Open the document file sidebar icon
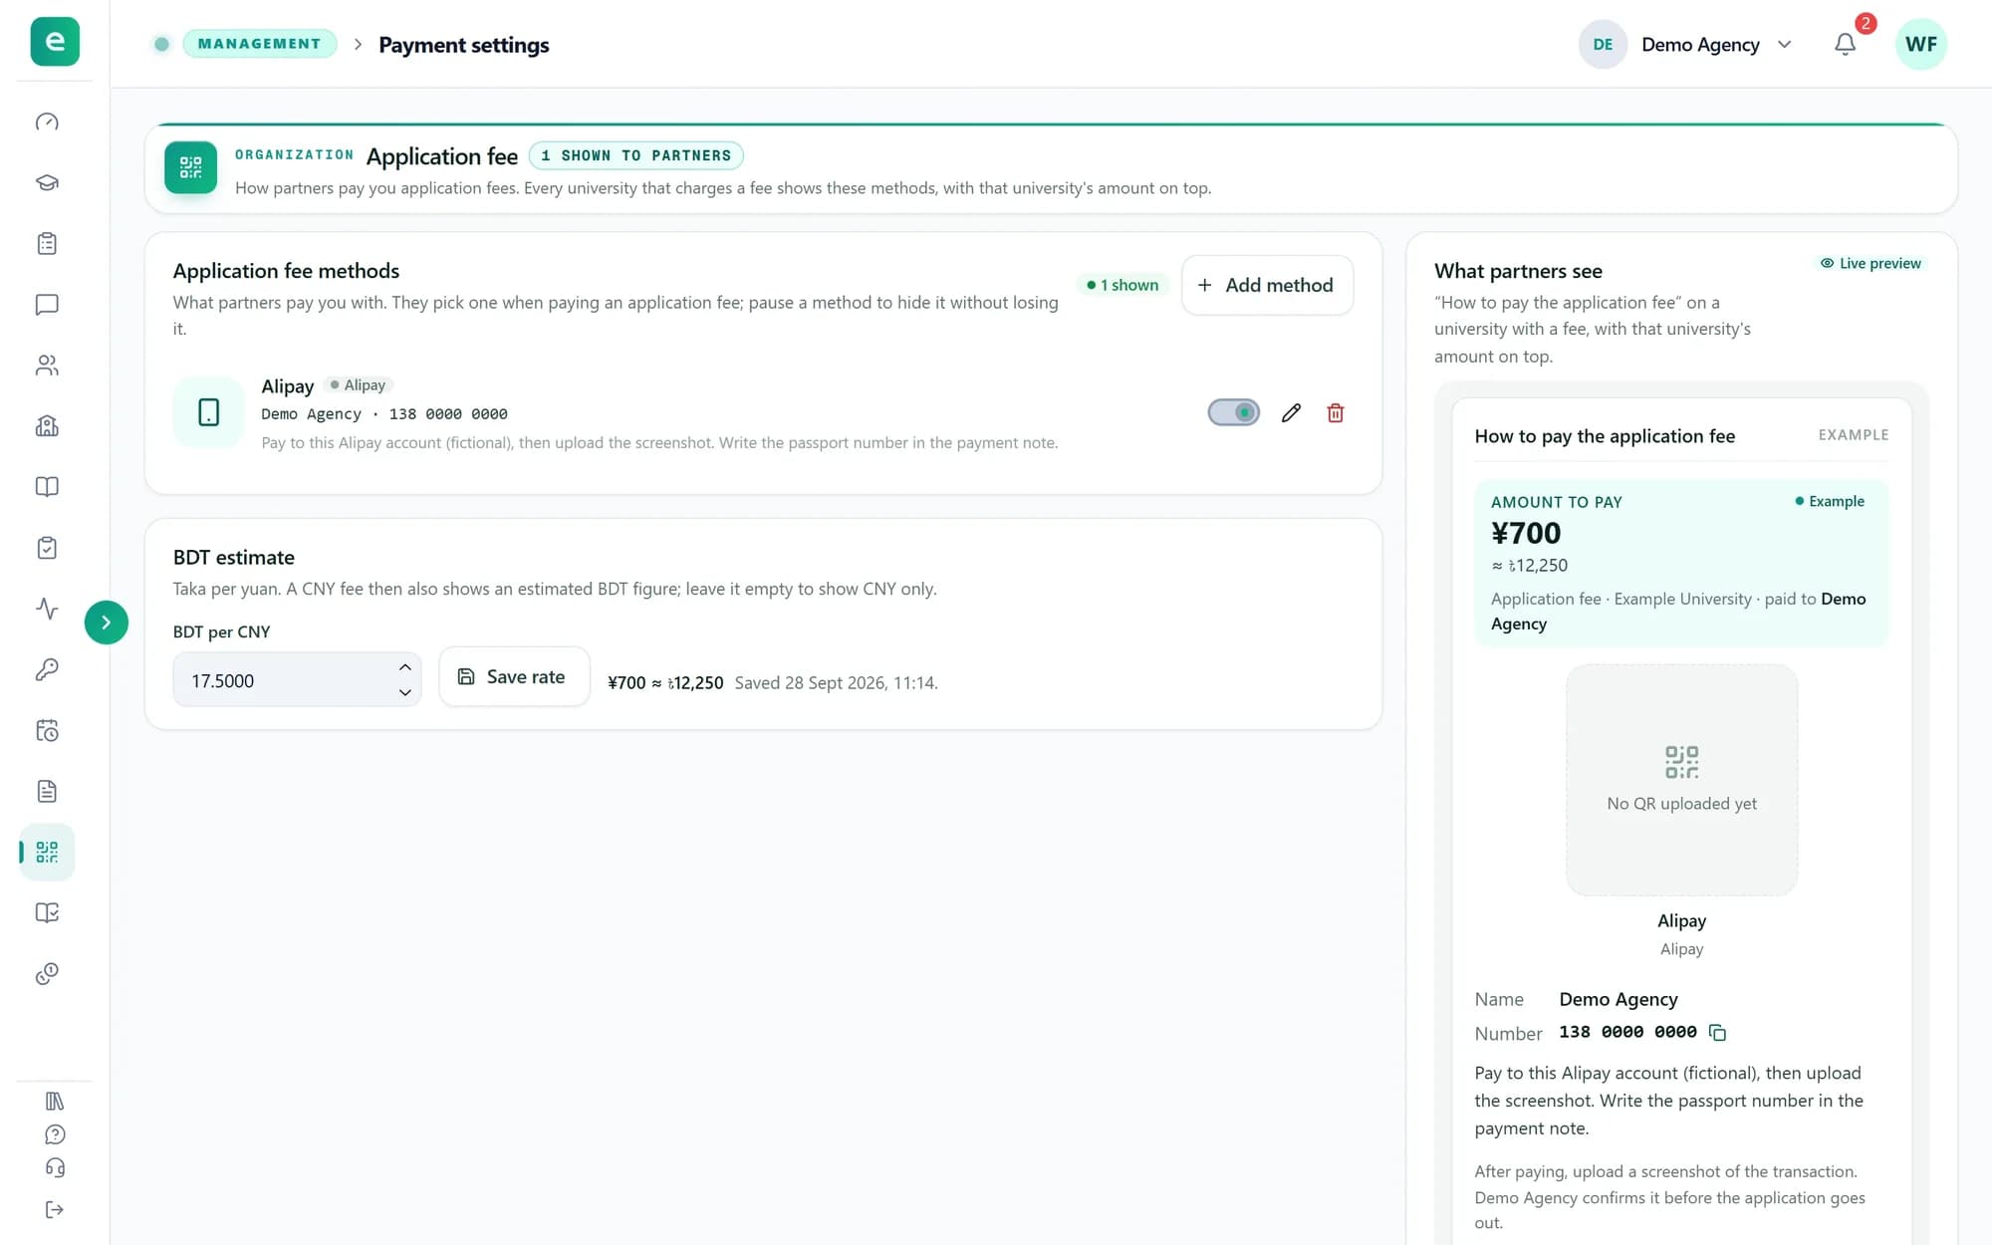Image resolution: width=1992 pixels, height=1245 pixels. [47, 791]
